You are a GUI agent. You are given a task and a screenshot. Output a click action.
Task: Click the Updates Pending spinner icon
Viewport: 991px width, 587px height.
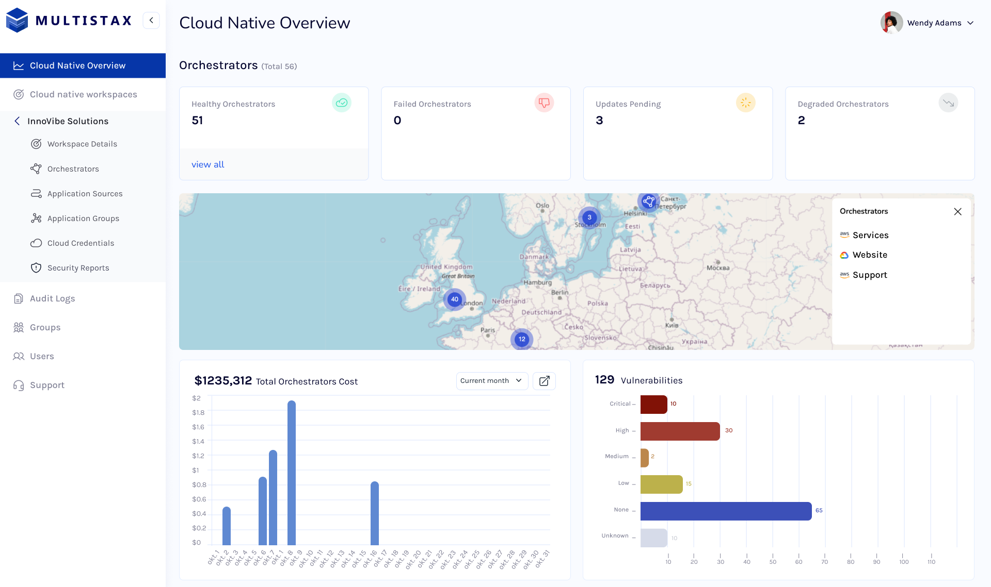pos(745,103)
